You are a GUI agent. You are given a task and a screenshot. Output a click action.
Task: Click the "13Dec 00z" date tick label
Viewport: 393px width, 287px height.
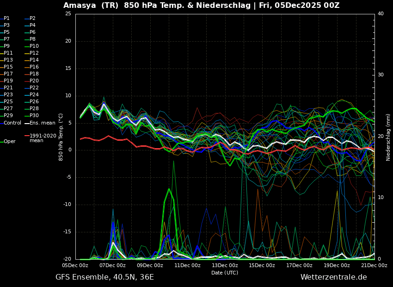(x=225, y=265)
